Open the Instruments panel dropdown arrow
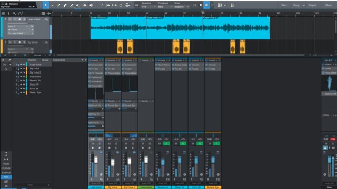Screen dimensions: 337x189 coord(82,60)
